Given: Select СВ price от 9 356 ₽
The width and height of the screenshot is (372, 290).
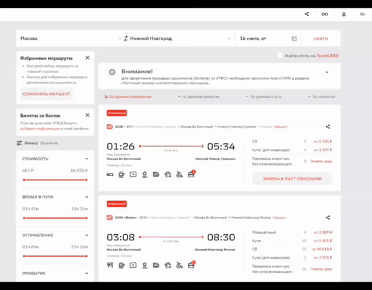Looking at the screenshot, I should tap(323, 141).
